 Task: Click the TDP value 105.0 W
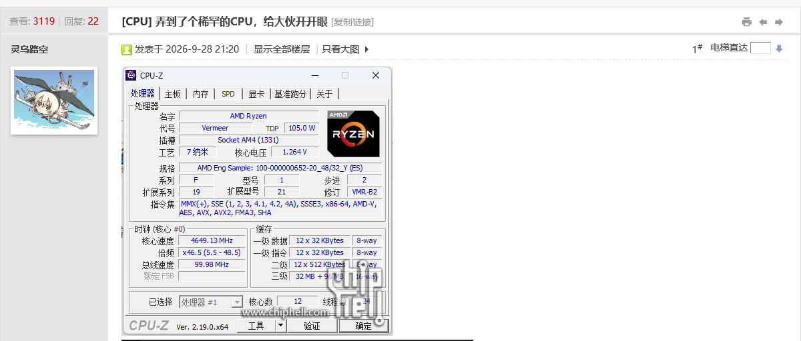point(301,128)
